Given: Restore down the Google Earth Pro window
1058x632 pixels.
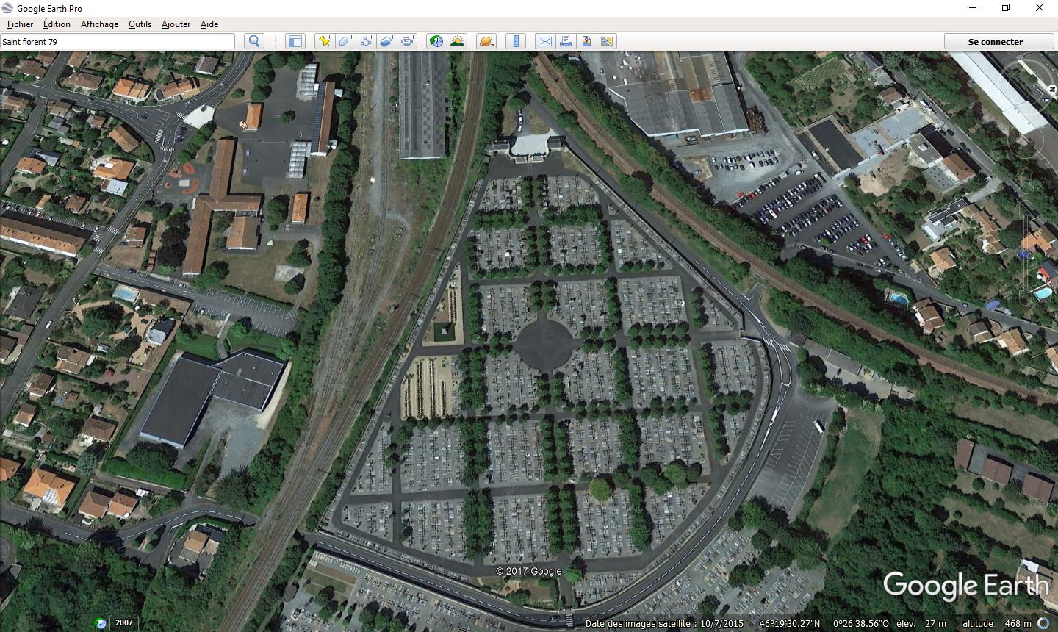Looking at the screenshot, I should point(1006,8).
